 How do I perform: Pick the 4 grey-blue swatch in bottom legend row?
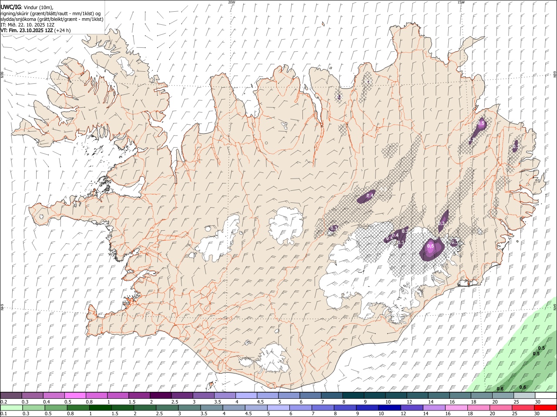tap(234, 408)
